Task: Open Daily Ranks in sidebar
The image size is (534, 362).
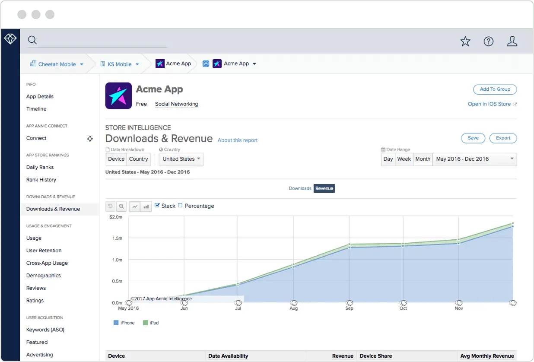Action: 40,168
